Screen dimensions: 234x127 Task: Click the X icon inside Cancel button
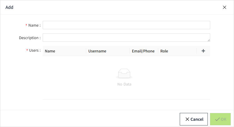(x=187, y=119)
